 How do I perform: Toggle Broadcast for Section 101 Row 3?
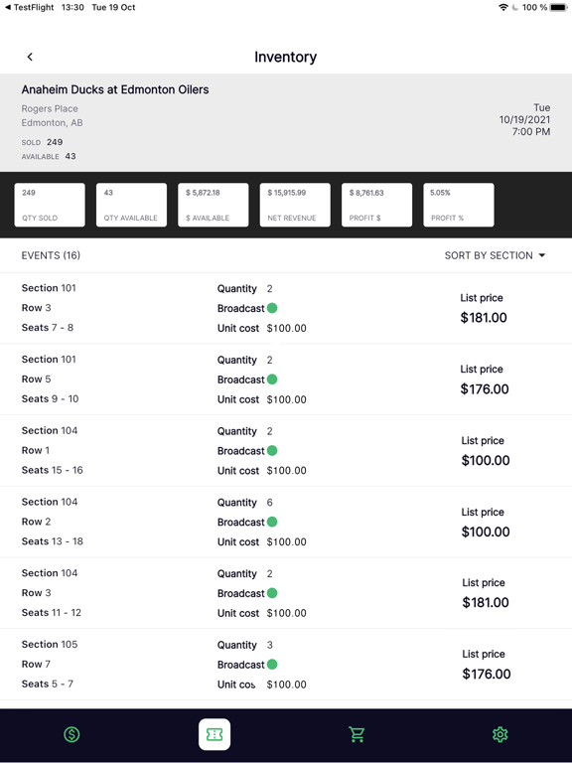tap(272, 308)
